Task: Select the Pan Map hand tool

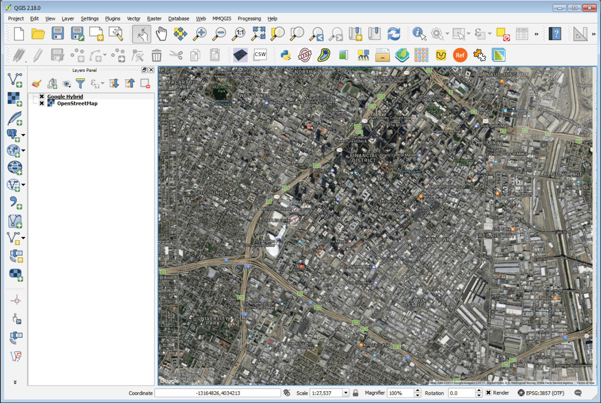Action: [161, 34]
